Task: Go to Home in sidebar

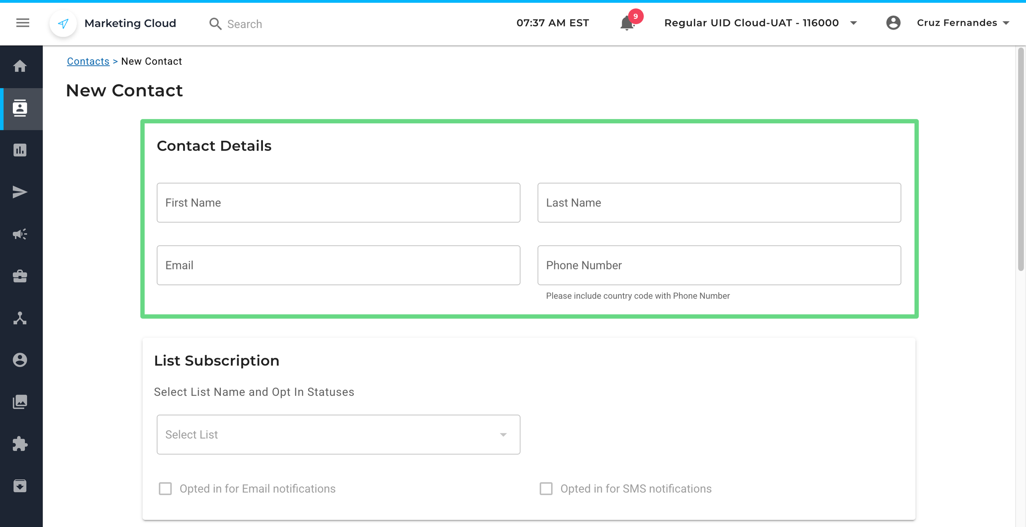Action: coord(20,66)
